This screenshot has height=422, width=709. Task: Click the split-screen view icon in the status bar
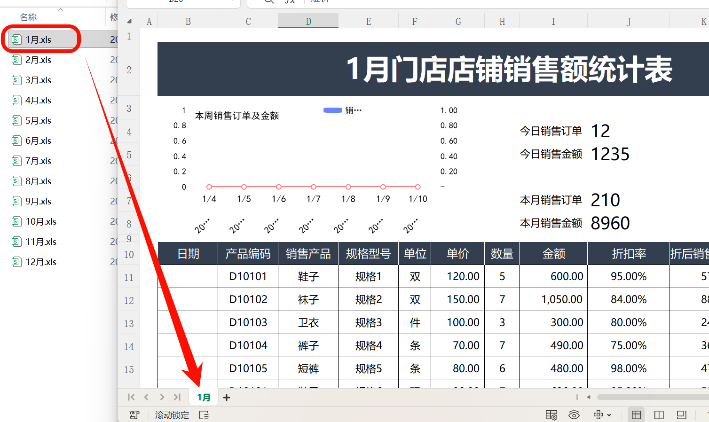[659, 415]
